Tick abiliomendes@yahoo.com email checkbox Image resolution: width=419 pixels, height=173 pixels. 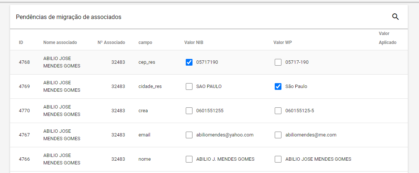tap(189, 135)
